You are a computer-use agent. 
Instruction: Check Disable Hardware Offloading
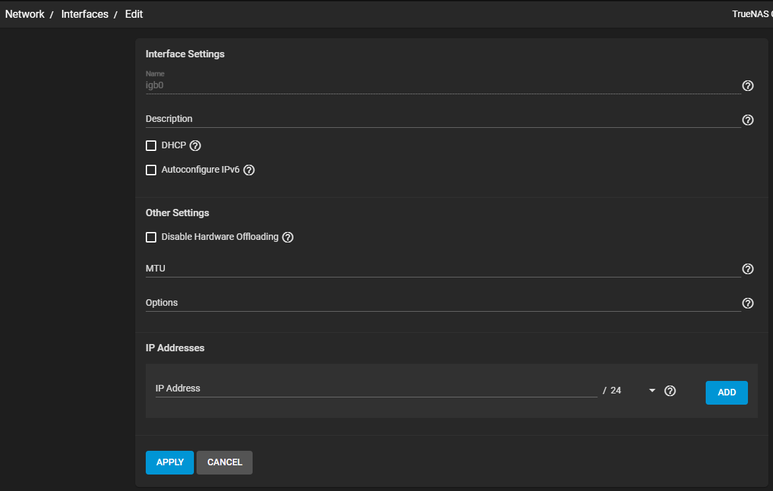pos(151,237)
